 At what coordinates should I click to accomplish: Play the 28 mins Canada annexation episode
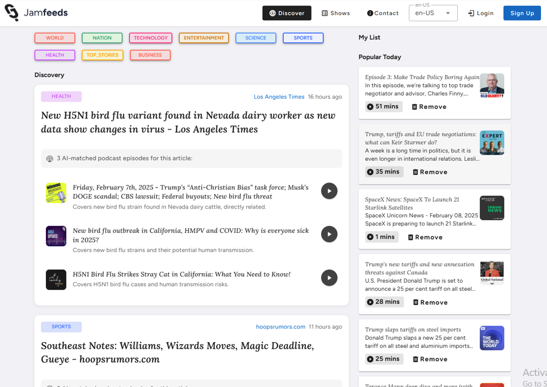tap(385, 302)
